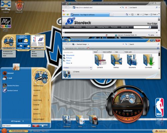The height and width of the screenshot is (133, 167).
Task: Click the browser address bar URL
Action: point(84,8)
